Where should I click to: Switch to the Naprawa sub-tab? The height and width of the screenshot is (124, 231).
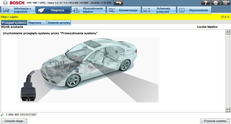point(37,23)
